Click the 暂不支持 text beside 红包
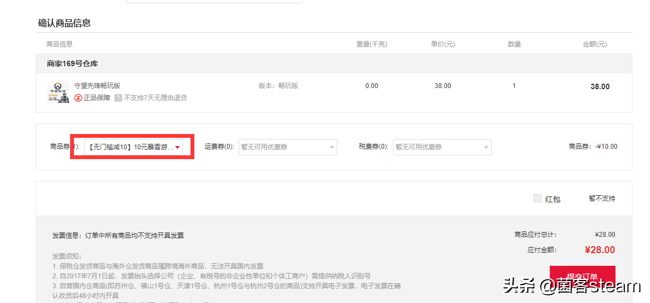Viewport: 650px width, 303px height. 602,199
